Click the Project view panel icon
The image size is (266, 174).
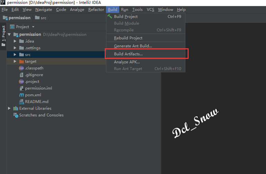(12, 27)
